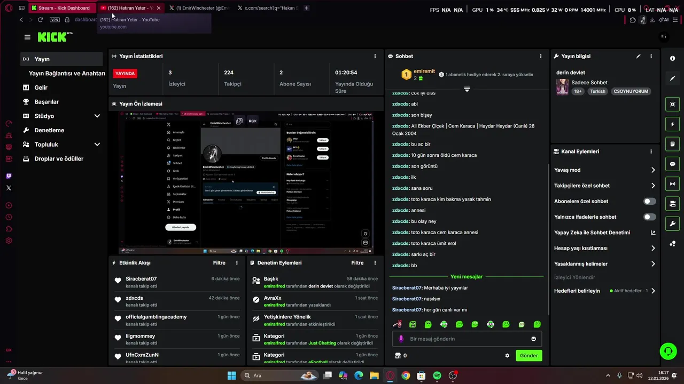684x384 pixels.
Task: Open the Denetim Eylemleri three-dot menu
Action: [375, 263]
